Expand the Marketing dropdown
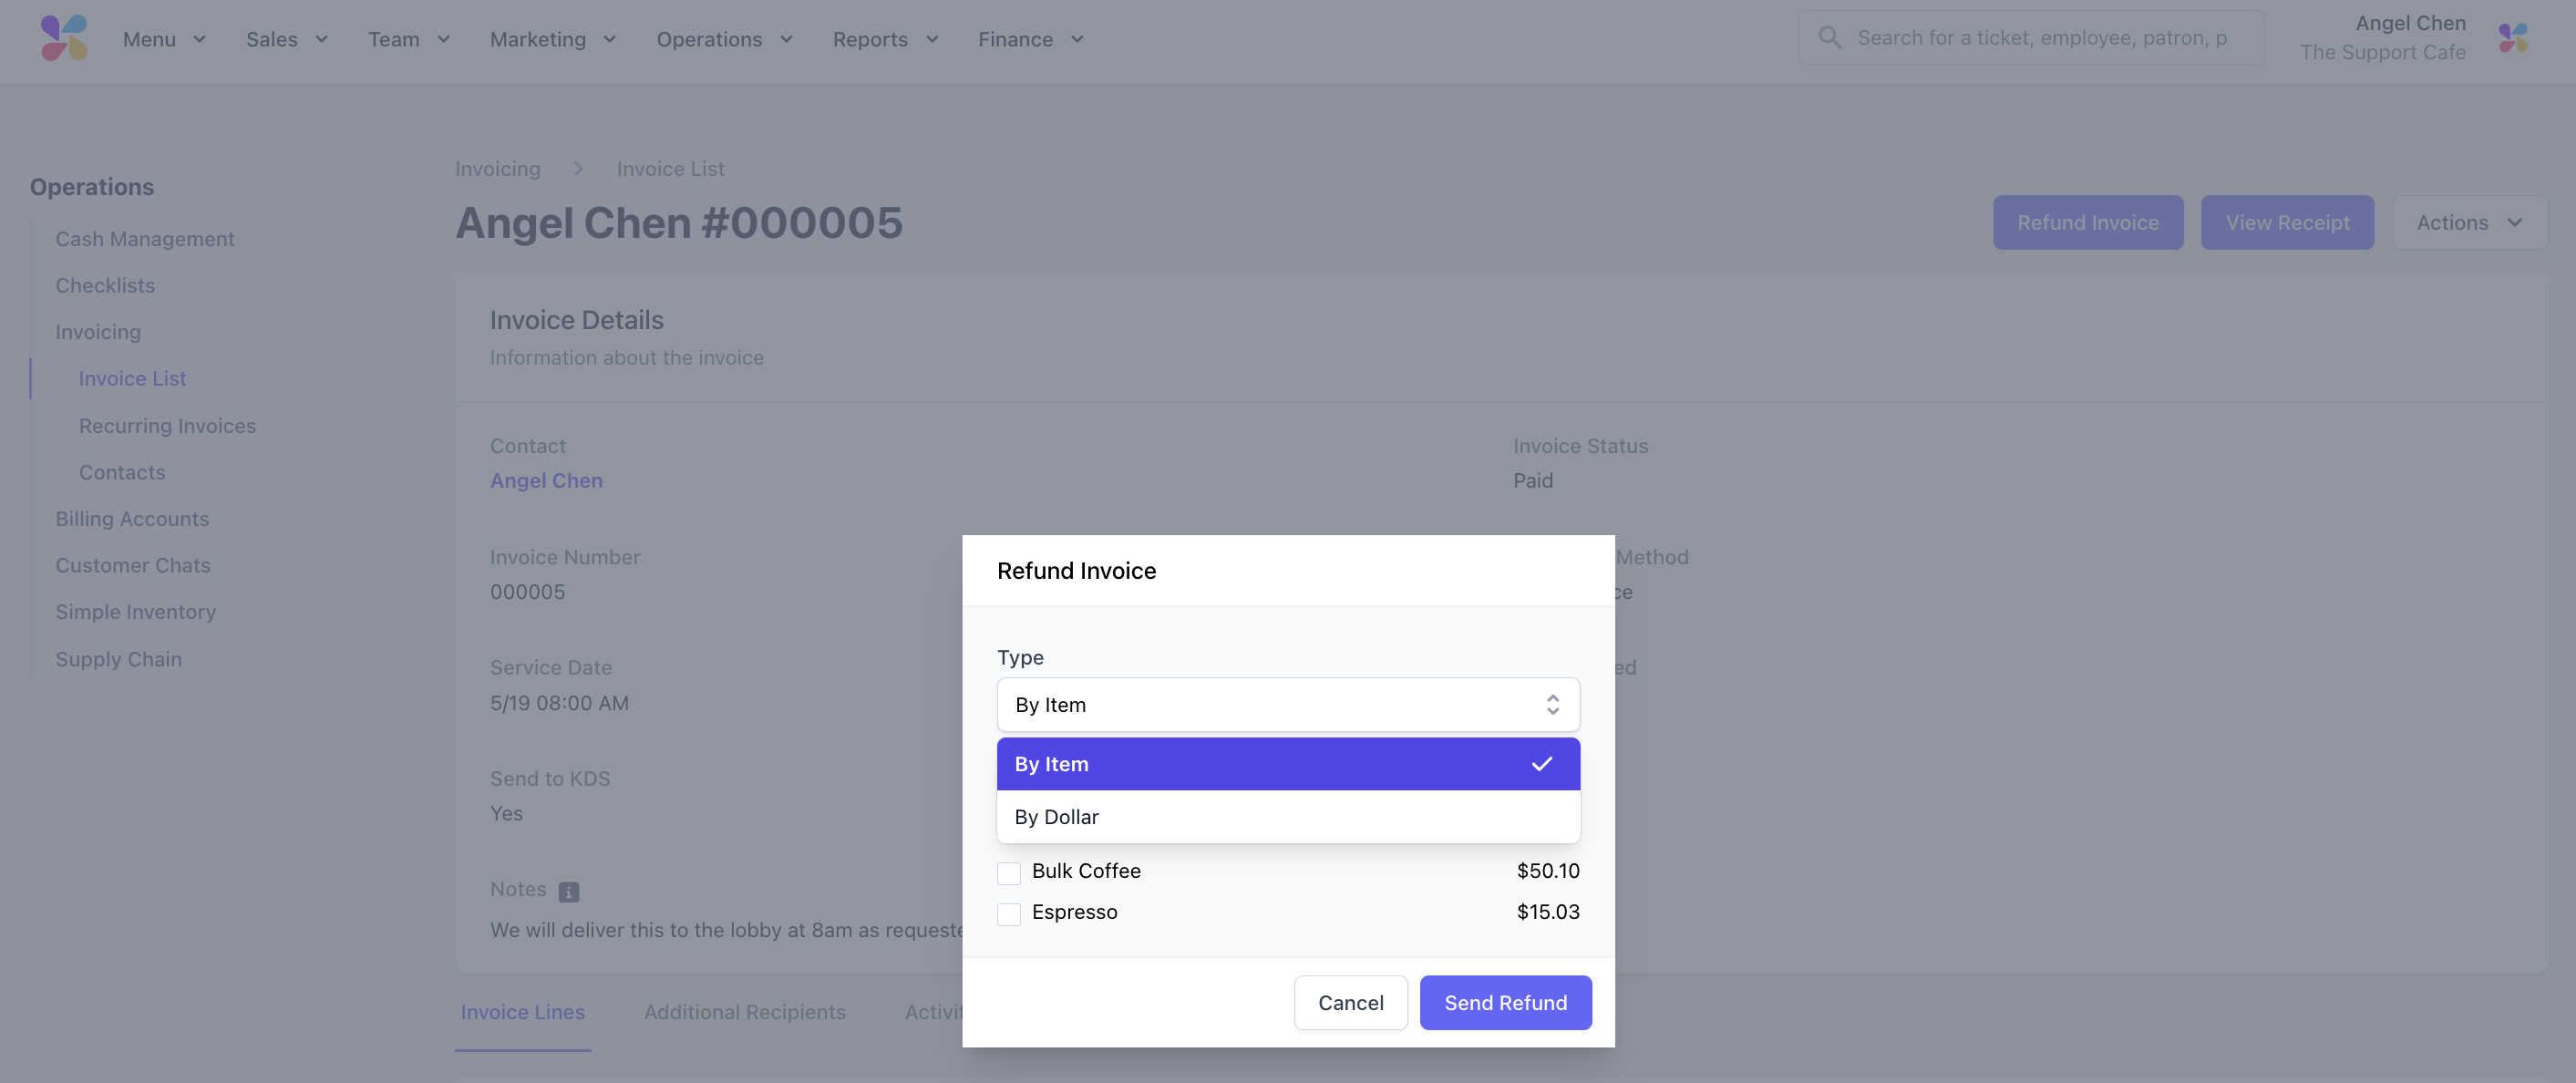 [x=552, y=39]
